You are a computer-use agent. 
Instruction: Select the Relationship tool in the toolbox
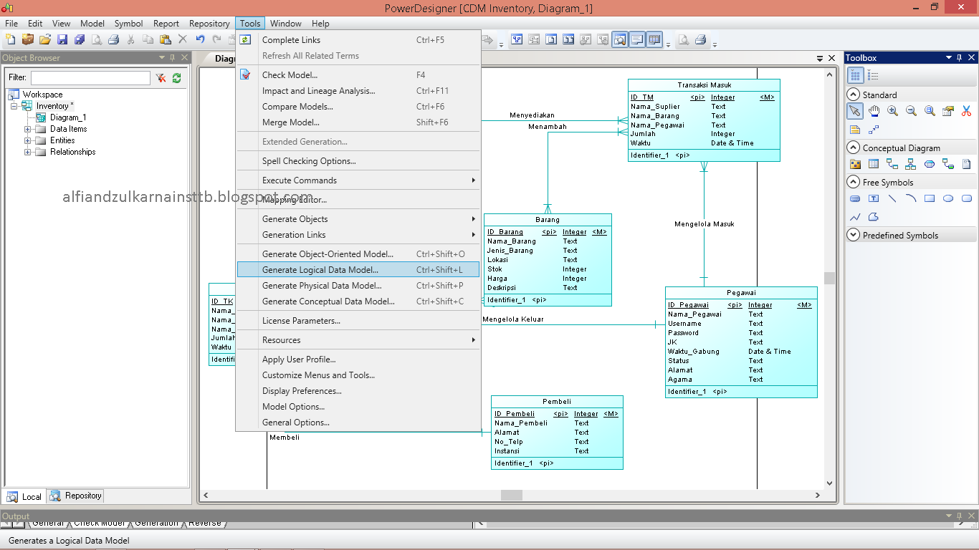(893, 164)
